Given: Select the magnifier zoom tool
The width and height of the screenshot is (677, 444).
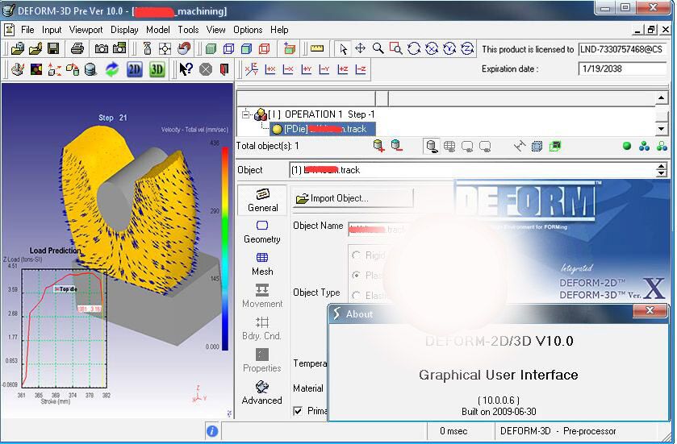Looking at the screenshot, I should (378, 49).
